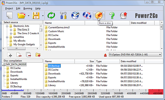Open the dropdown arrow beside Save floppy icon

tap(43, 16)
